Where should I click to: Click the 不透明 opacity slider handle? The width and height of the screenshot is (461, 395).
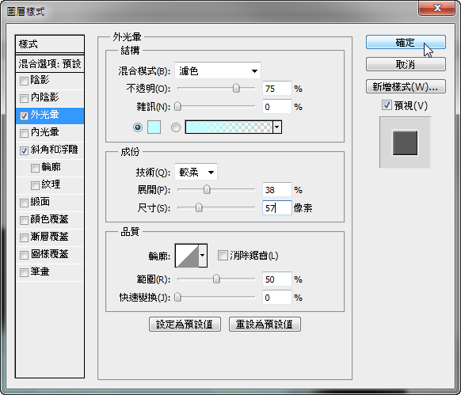pyautogui.click(x=236, y=88)
